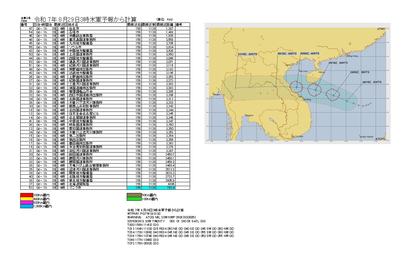This screenshot has height=265, width=405.
Task: Click the green 100Km legend swatch
Action: point(133,199)
